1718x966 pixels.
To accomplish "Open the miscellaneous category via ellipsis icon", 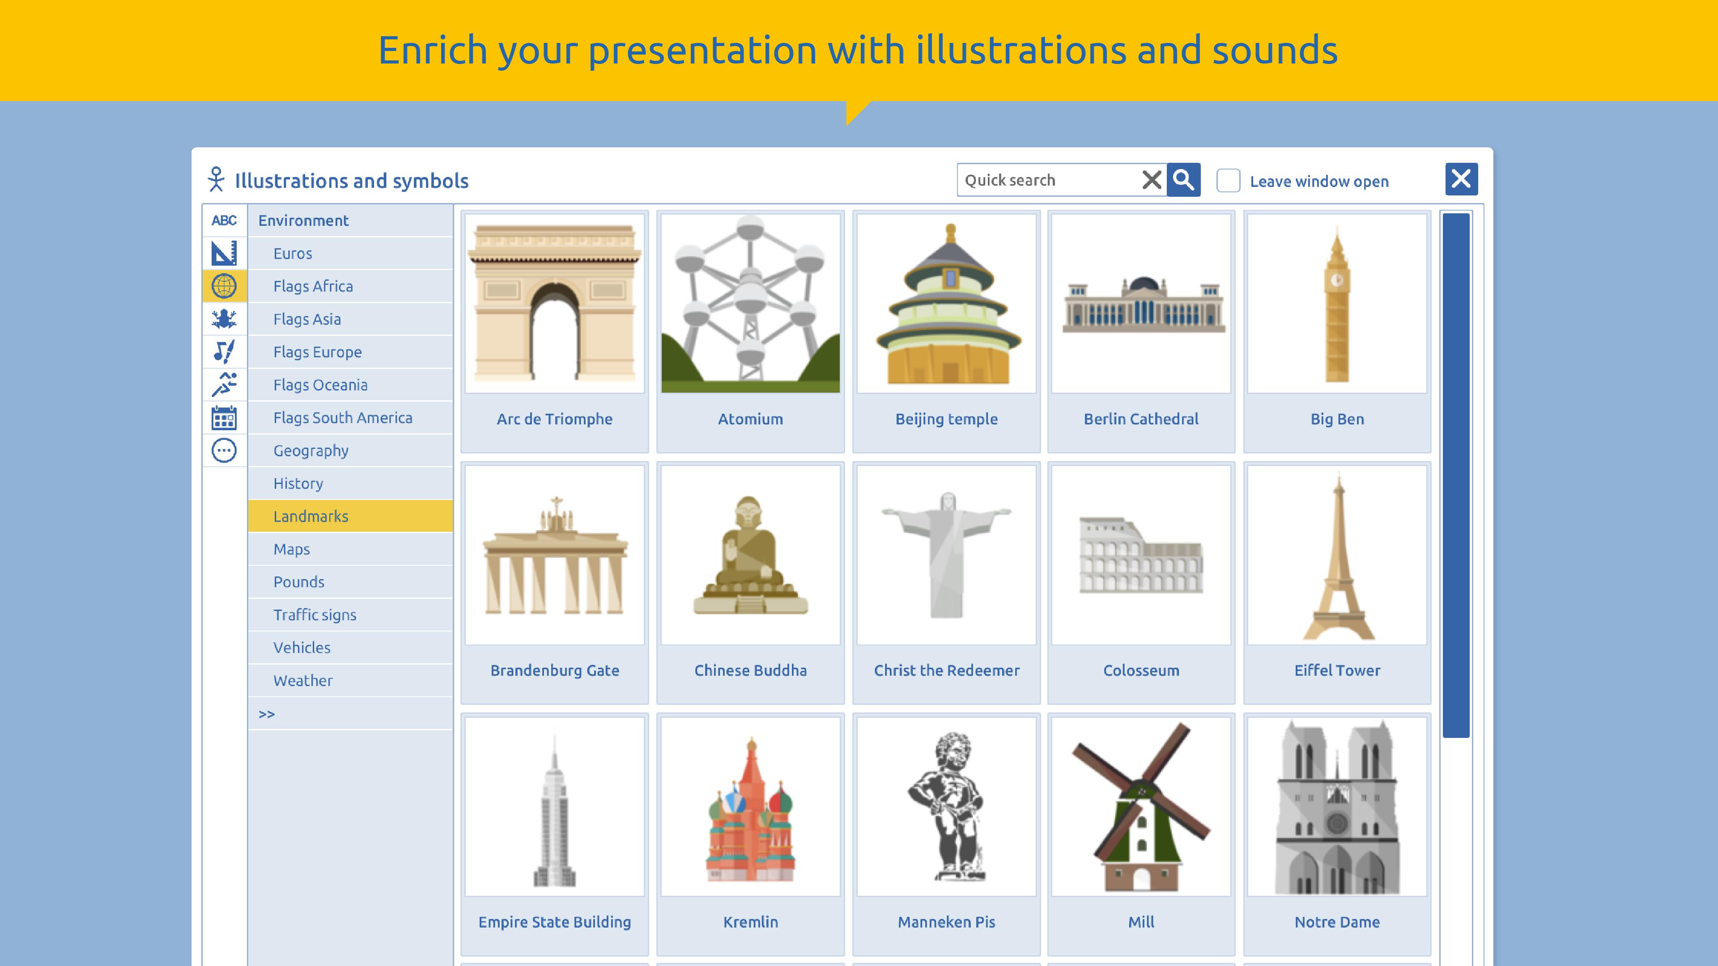I will 224,451.
